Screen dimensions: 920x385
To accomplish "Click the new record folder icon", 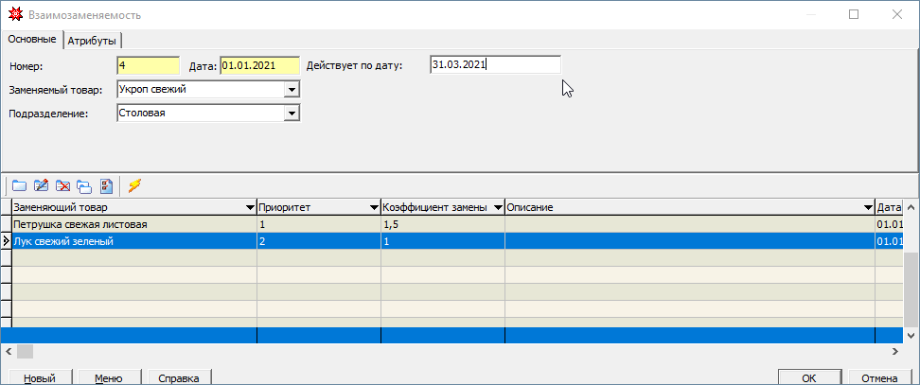I will 19,185.
